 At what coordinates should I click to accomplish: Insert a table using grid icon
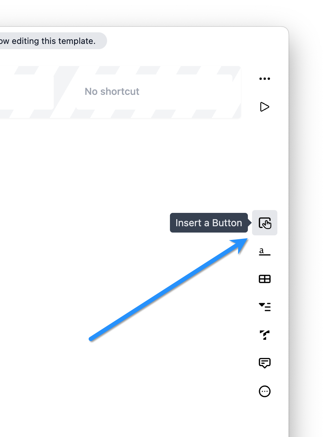click(265, 279)
